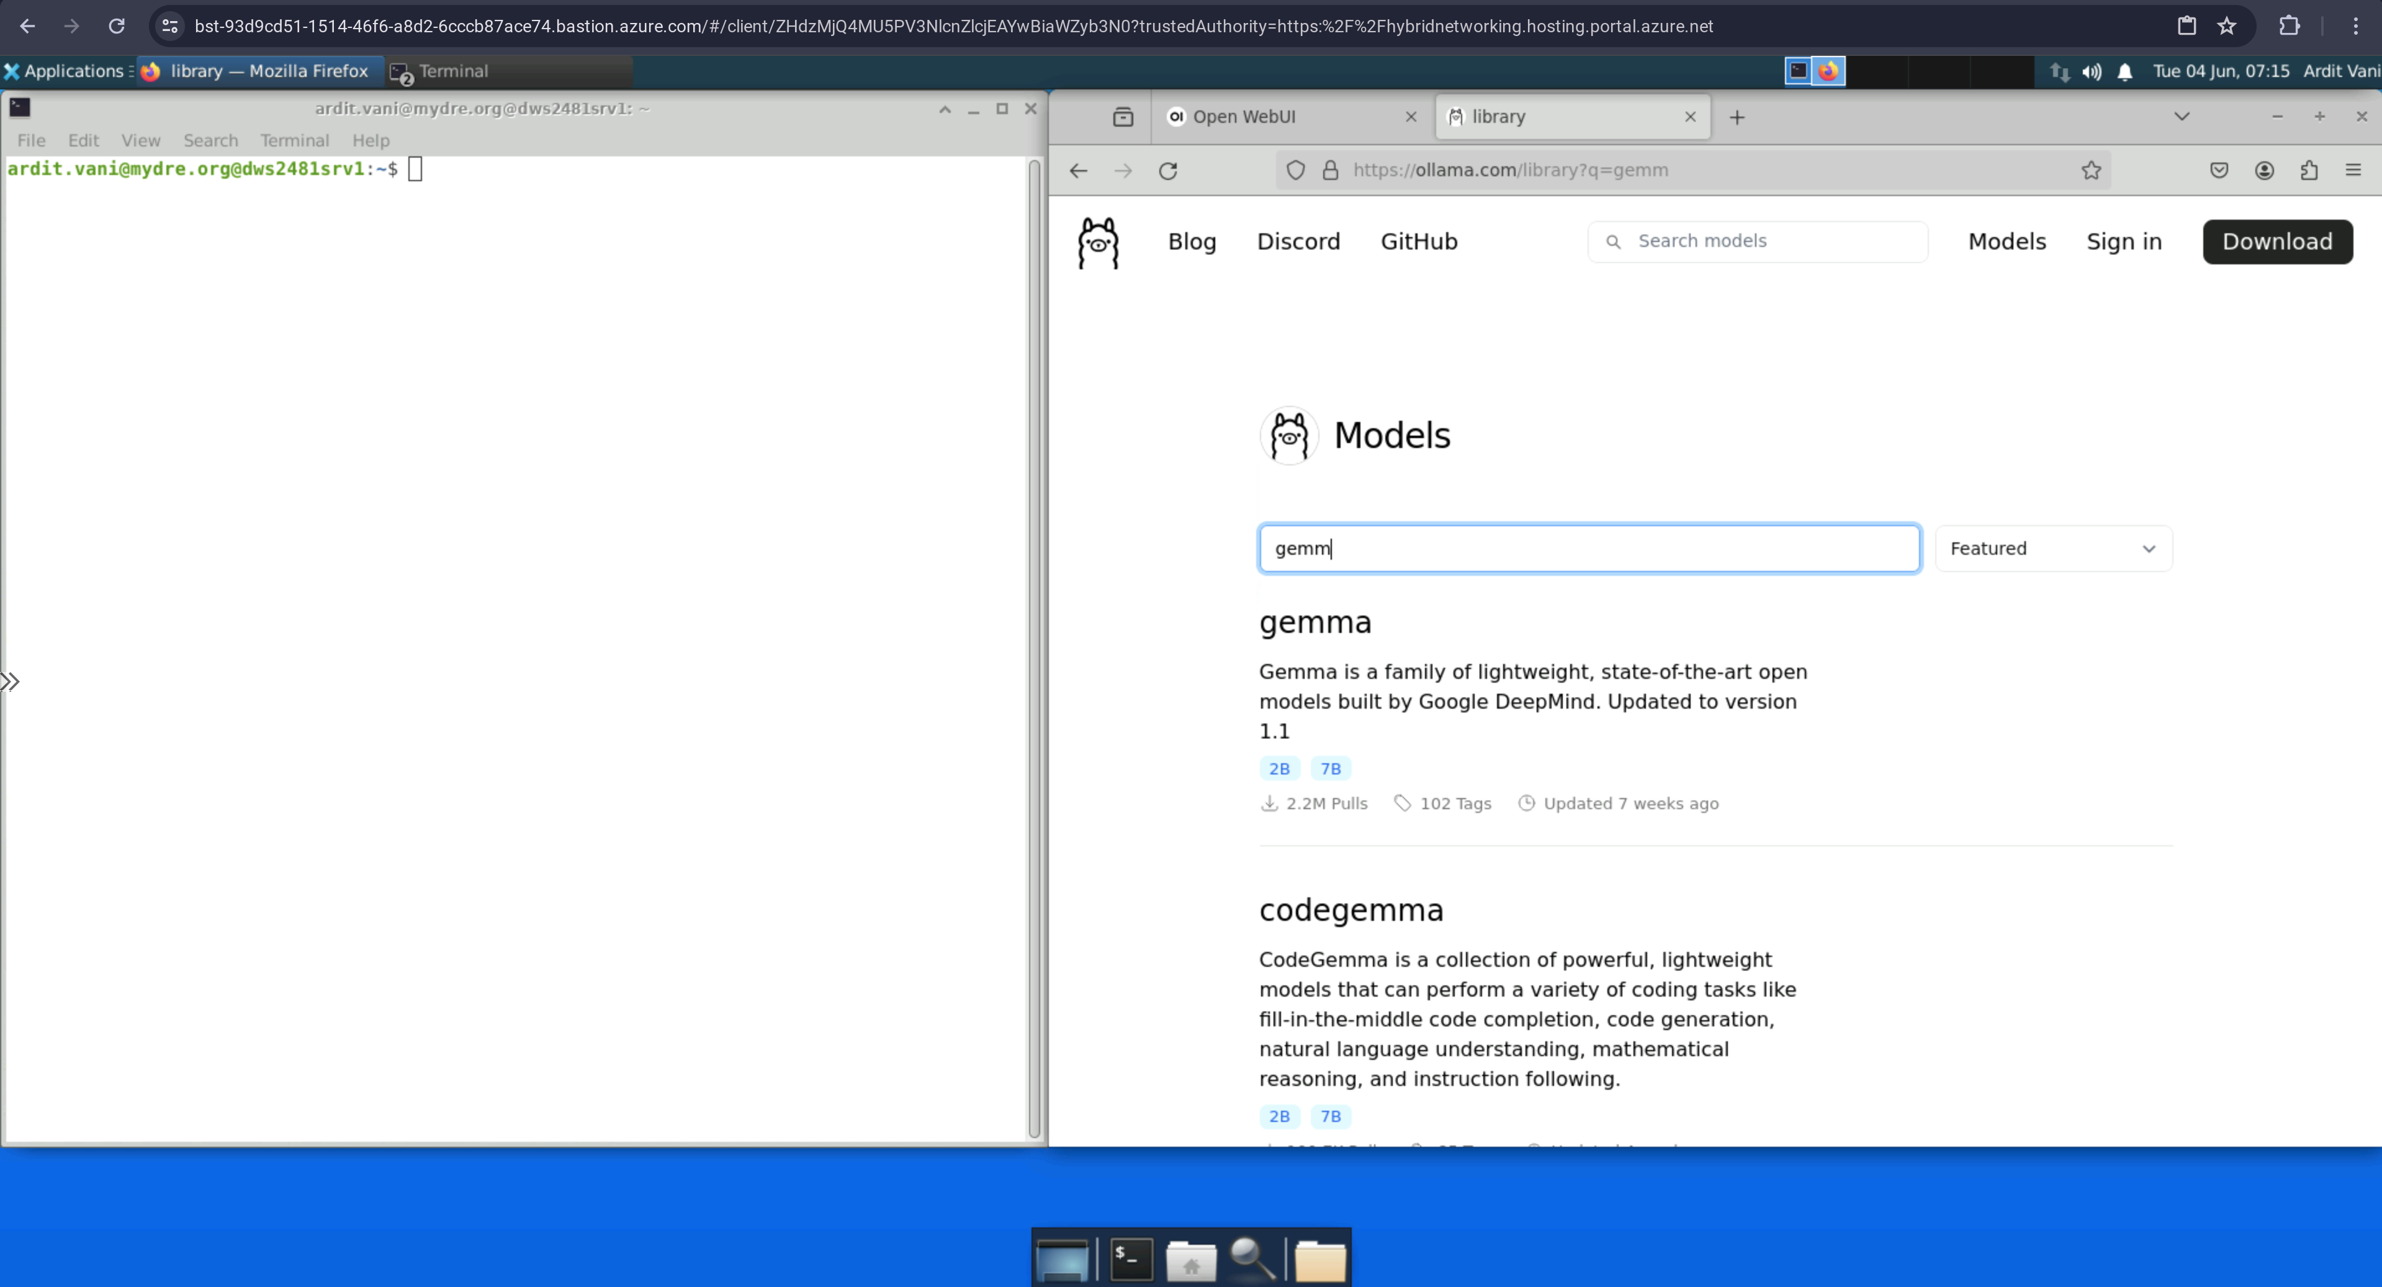Viewport: 2382px width, 1287px height.
Task: Open Chrome three-dot menu
Action: (x=2355, y=26)
